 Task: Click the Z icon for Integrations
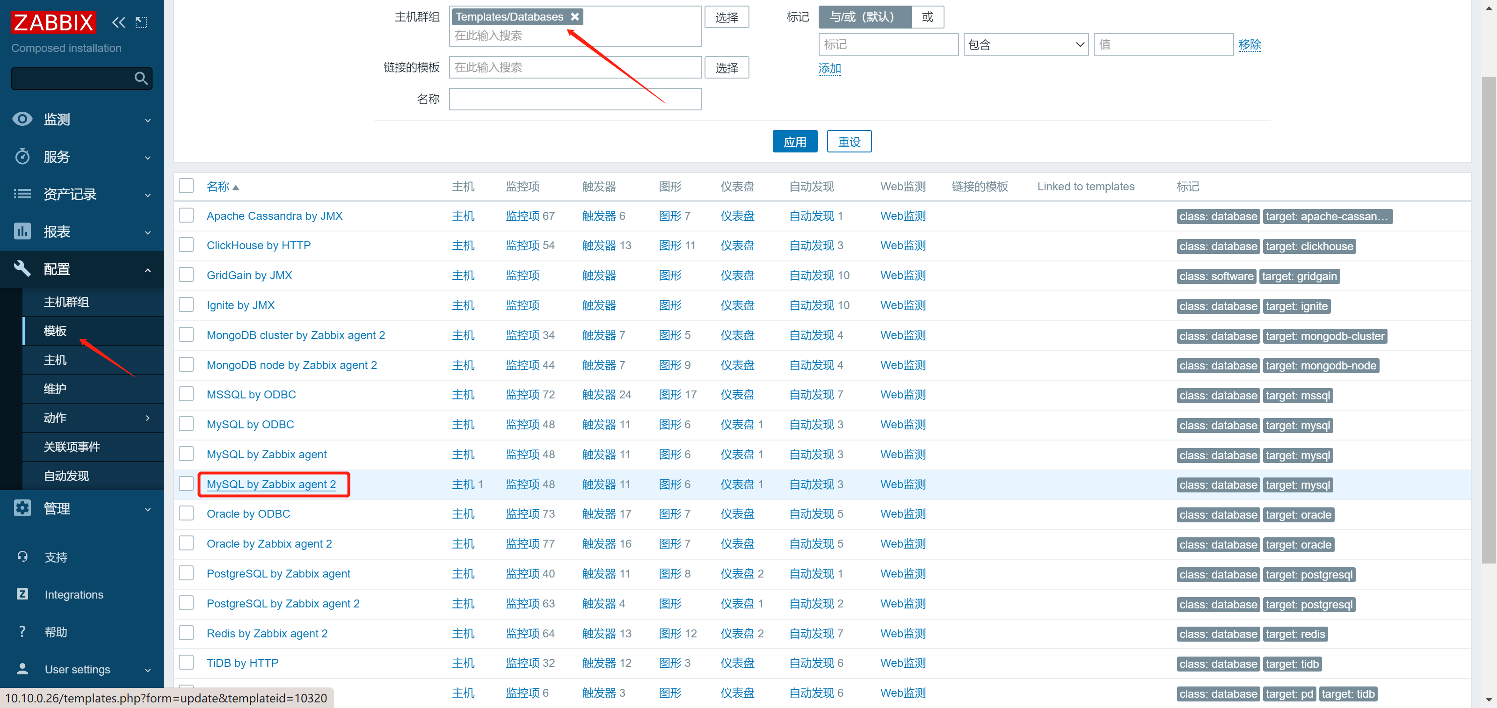(x=22, y=593)
